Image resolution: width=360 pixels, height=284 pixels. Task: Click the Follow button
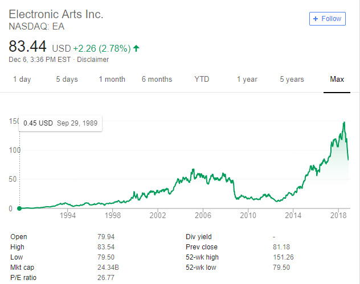327,19
